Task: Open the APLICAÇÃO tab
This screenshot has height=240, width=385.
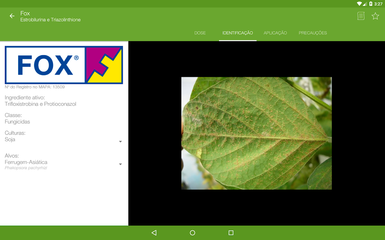Action: [x=275, y=33]
